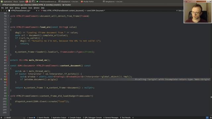Click the build progress indicator in status bar
Image resolution: width=212 pixels, height=119 pixels.
click(x=207, y=118)
